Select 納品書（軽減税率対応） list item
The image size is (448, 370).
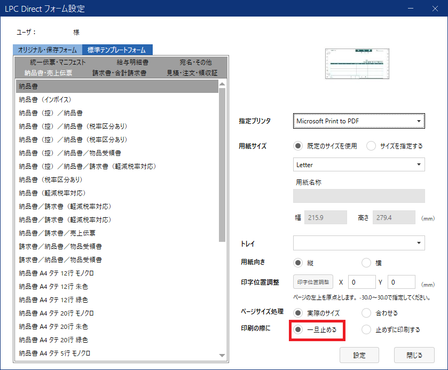tap(117, 193)
